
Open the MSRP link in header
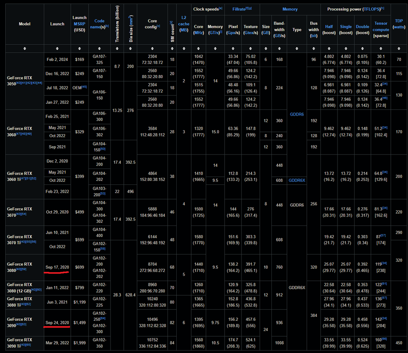coord(79,24)
